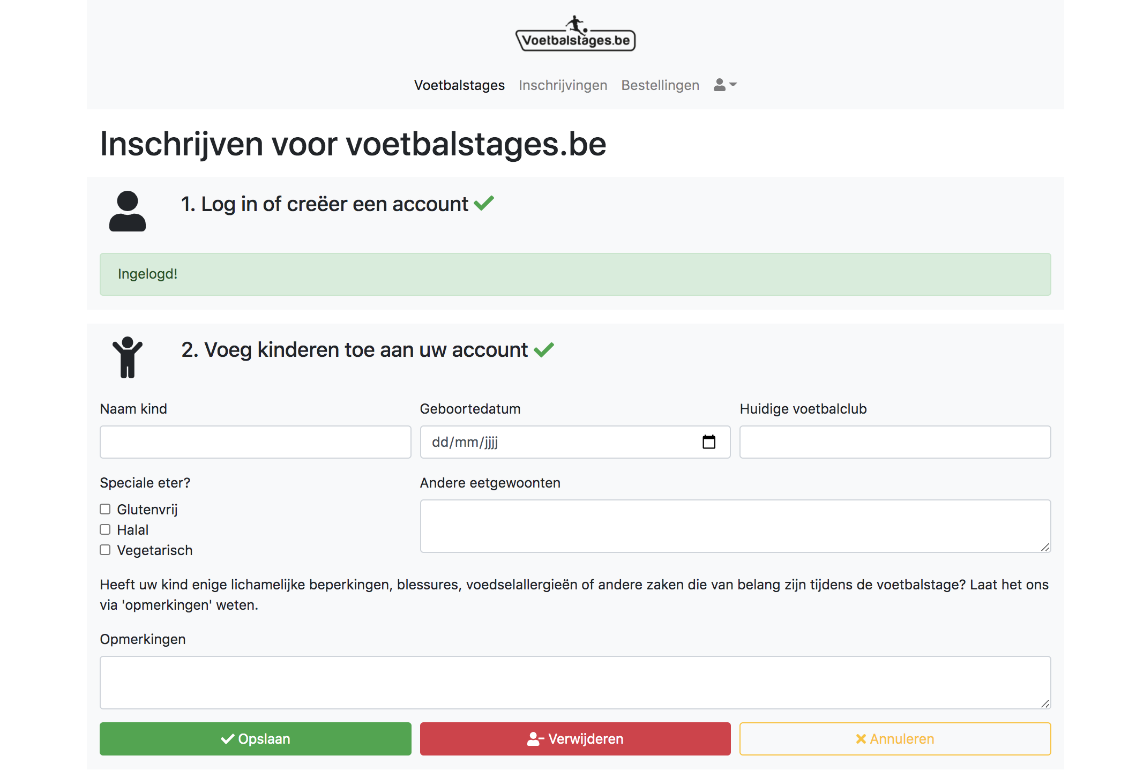Click the calendar icon in the Geboortedatum field
The width and height of the screenshot is (1136, 778).
708,442
